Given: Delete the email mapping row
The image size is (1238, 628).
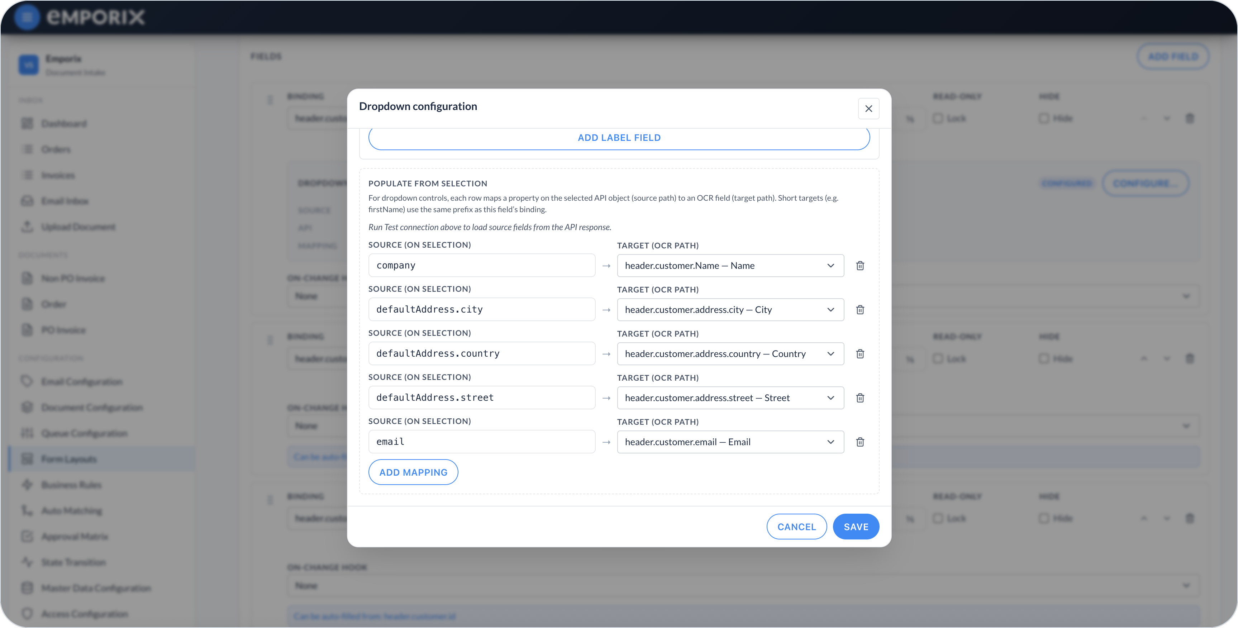Looking at the screenshot, I should pyautogui.click(x=860, y=442).
